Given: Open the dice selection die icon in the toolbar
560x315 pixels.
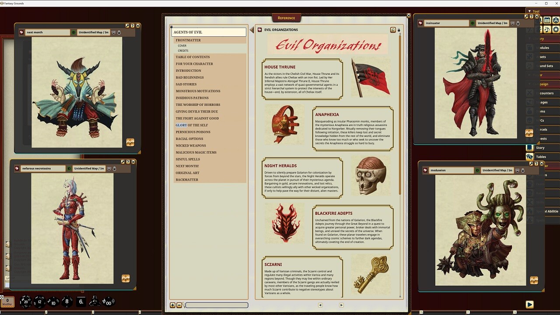Looking at the screenshot, I should click(556, 20).
